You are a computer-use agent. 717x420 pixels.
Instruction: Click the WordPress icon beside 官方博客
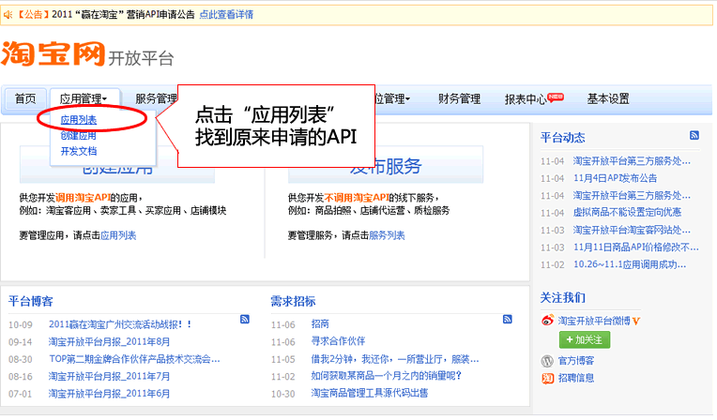(547, 361)
